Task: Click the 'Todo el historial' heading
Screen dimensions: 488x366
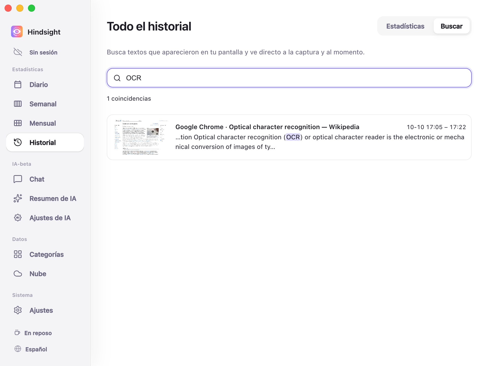Action: [149, 26]
